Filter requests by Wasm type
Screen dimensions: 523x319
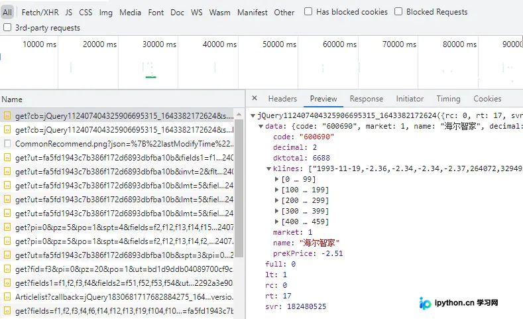point(219,13)
